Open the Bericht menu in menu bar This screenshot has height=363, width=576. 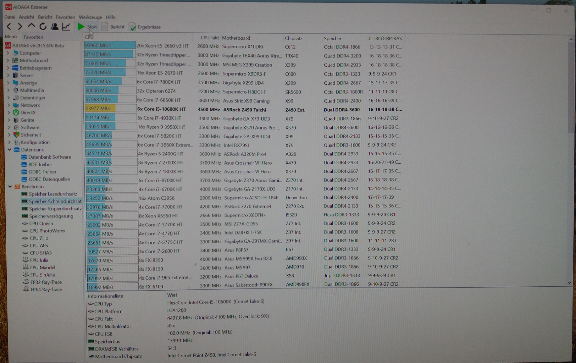pyautogui.click(x=45, y=17)
